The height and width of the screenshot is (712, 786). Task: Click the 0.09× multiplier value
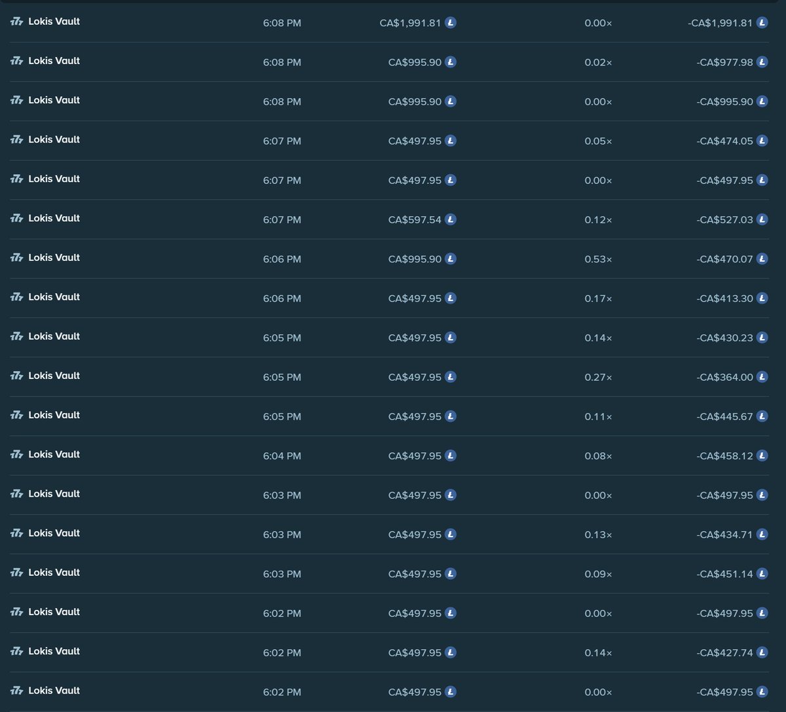coord(598,574)
